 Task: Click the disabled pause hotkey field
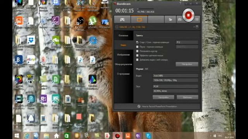187,47
